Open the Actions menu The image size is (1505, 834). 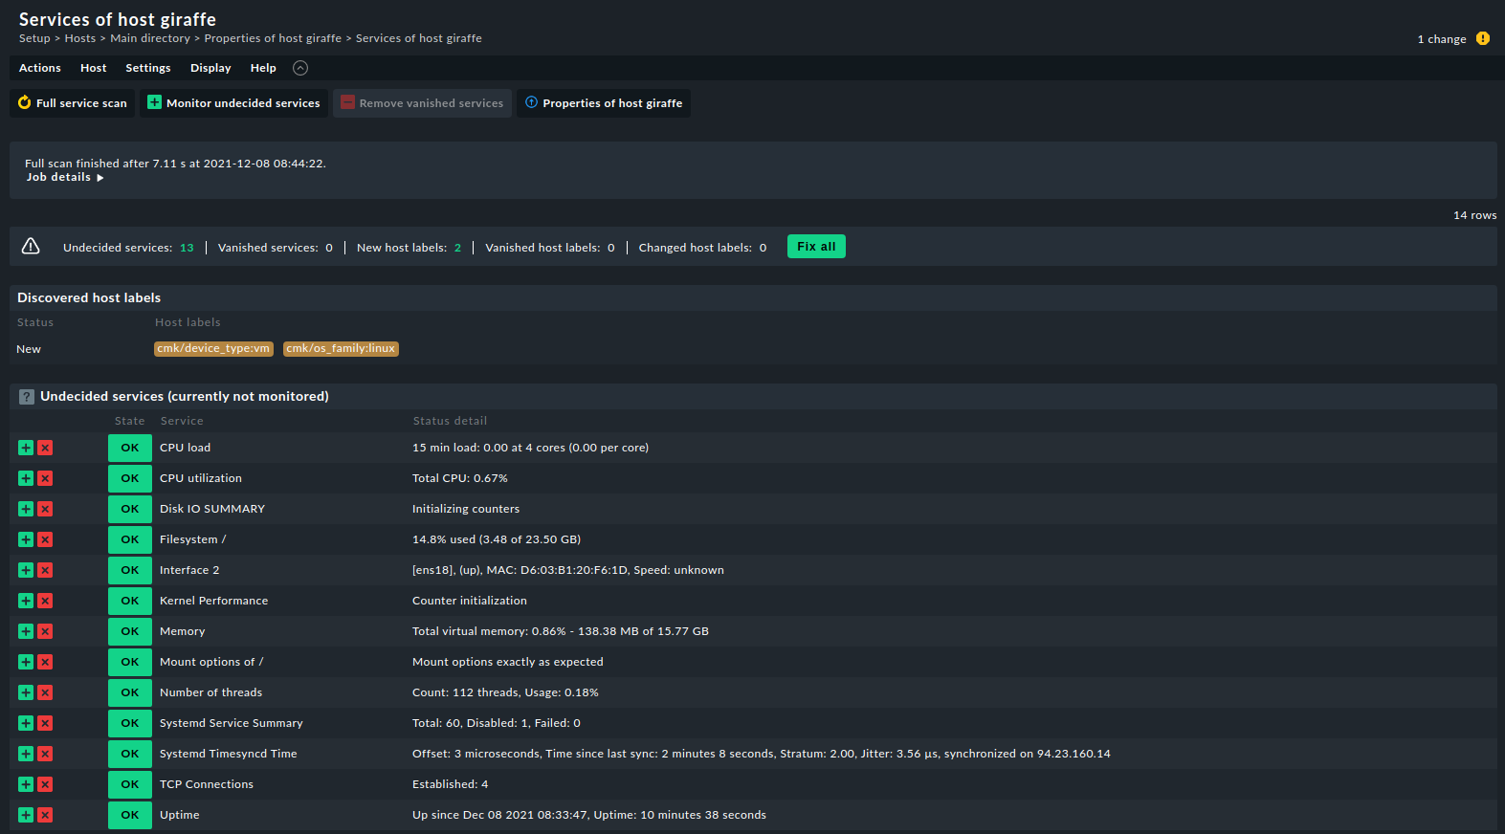39,68
